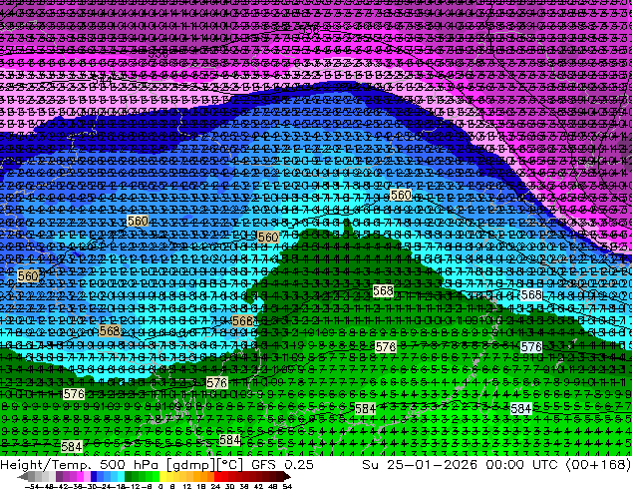Click the '0' legend value
Image resolution: width=632 pixels, height=489 pixels.
point(160,486)
